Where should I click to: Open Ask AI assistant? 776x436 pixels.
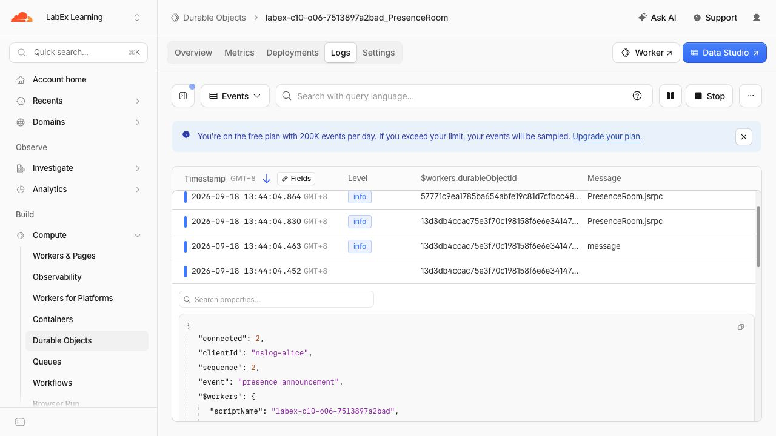(x=657, y=18)
